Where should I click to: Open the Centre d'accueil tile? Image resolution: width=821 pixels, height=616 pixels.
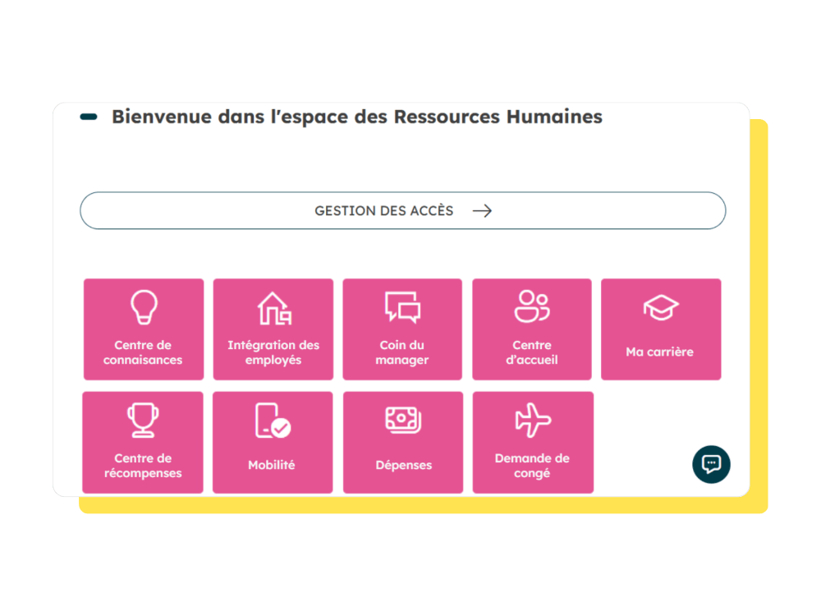tap(532, 329)
